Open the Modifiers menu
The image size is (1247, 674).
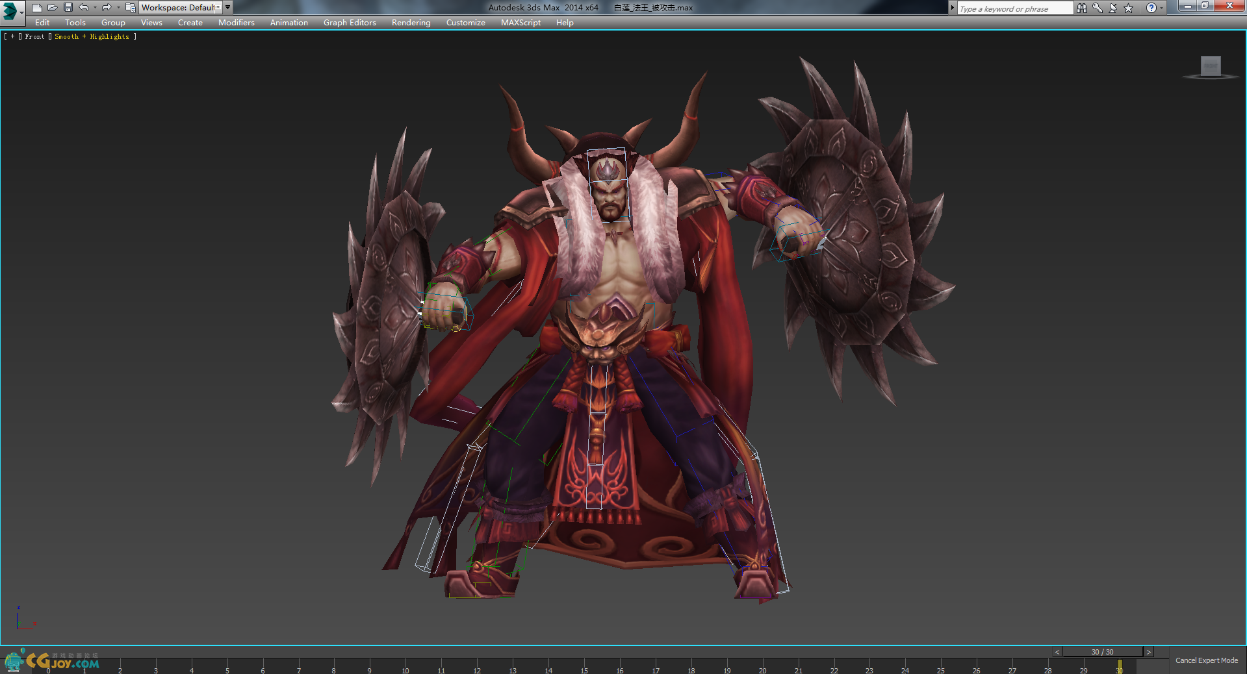coord(236,23)
